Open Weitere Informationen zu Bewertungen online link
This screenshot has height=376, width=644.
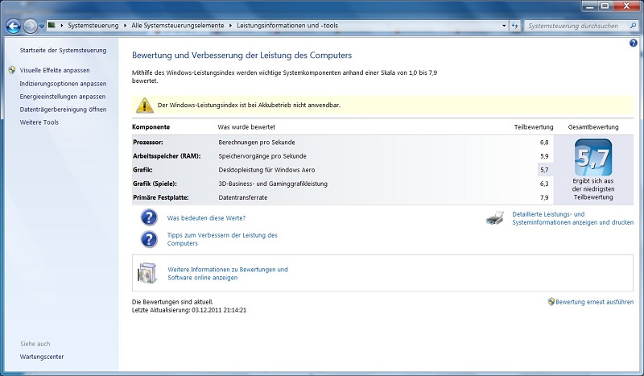(x=228, y=273)
